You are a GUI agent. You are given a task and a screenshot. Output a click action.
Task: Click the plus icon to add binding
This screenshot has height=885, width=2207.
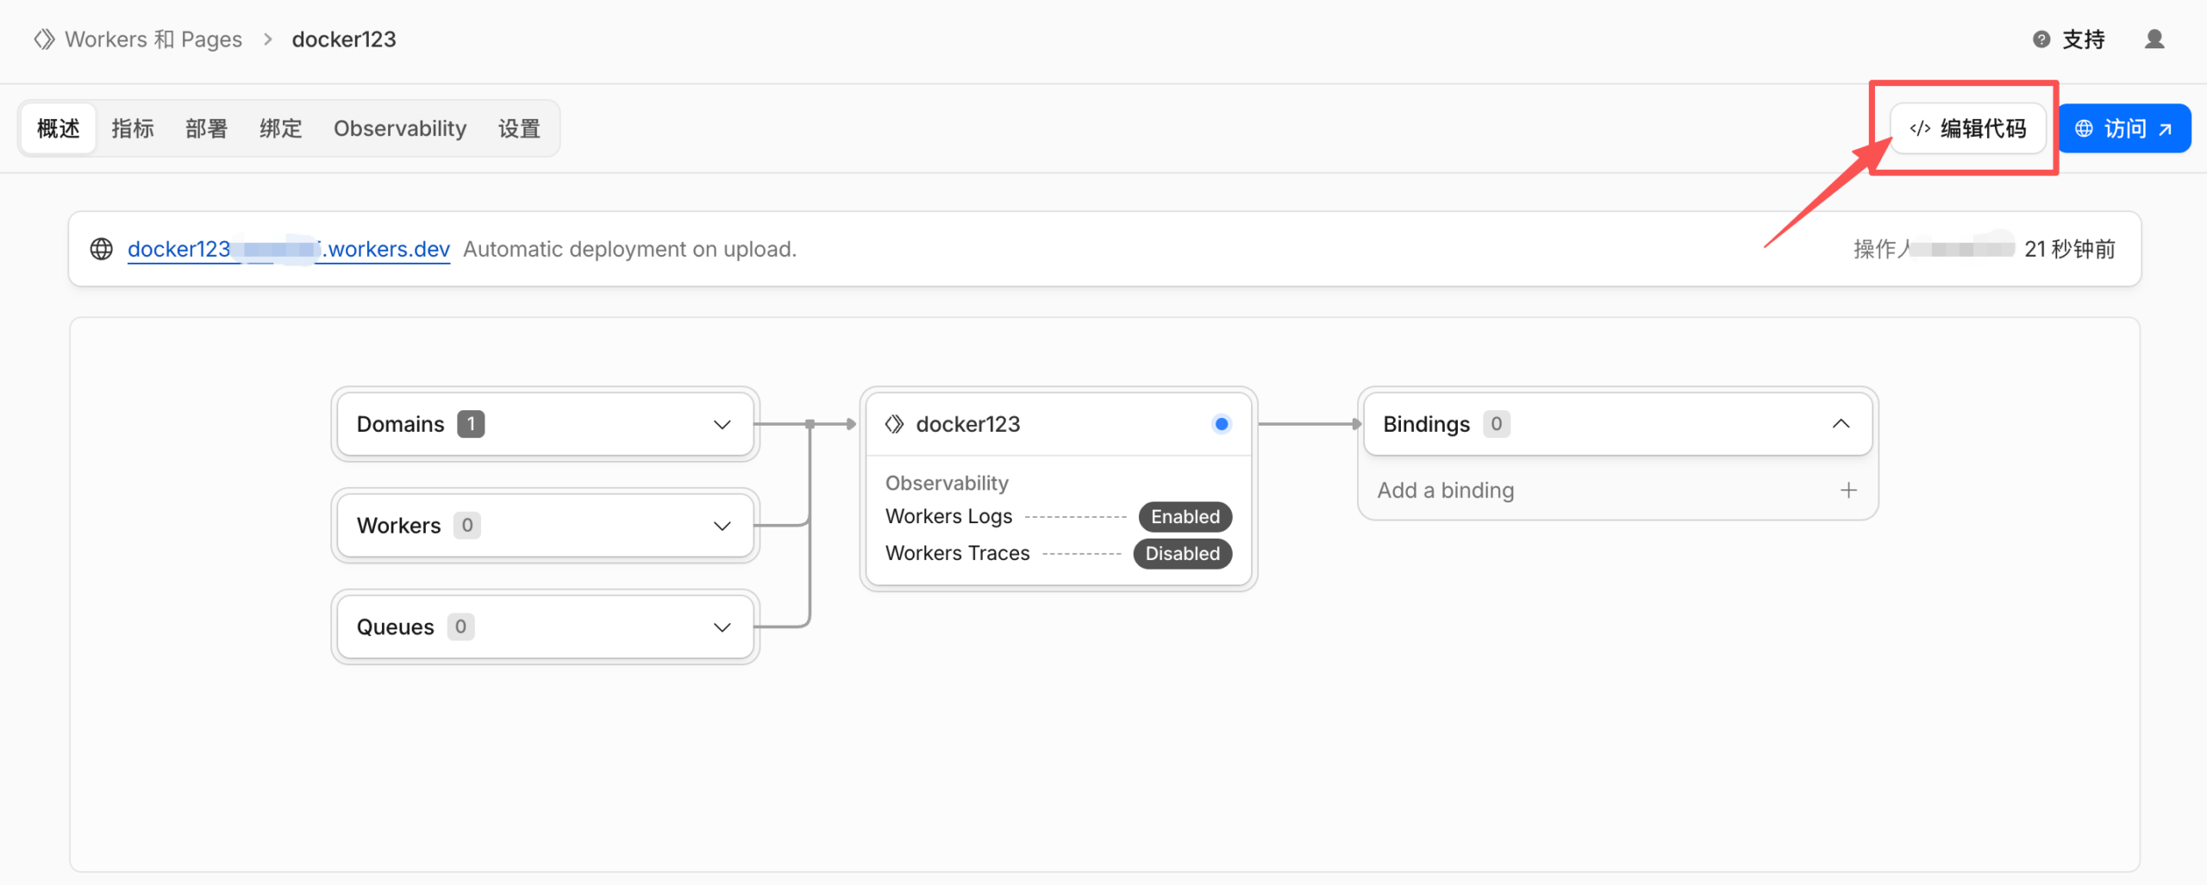click(x=1848, y=490)
